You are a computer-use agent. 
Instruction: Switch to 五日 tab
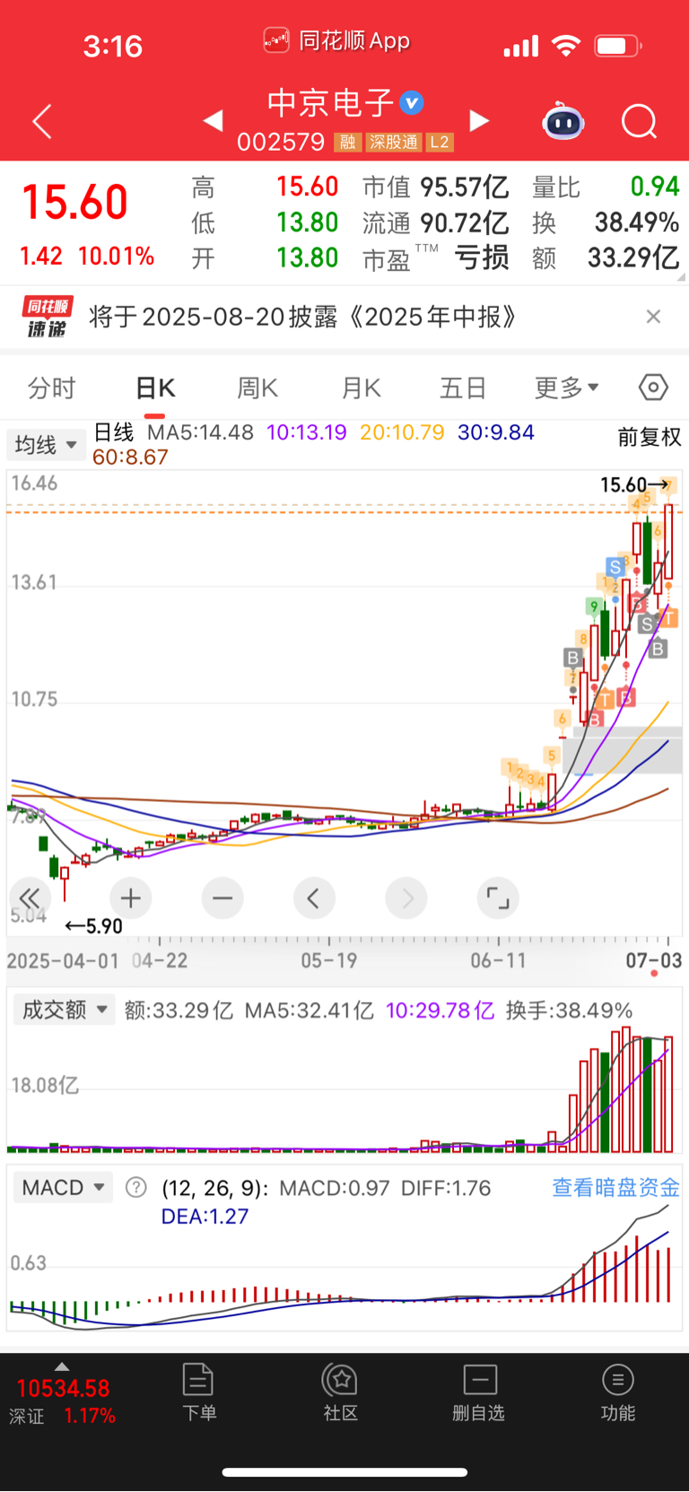pyautogui.click(x=463, y=388)
